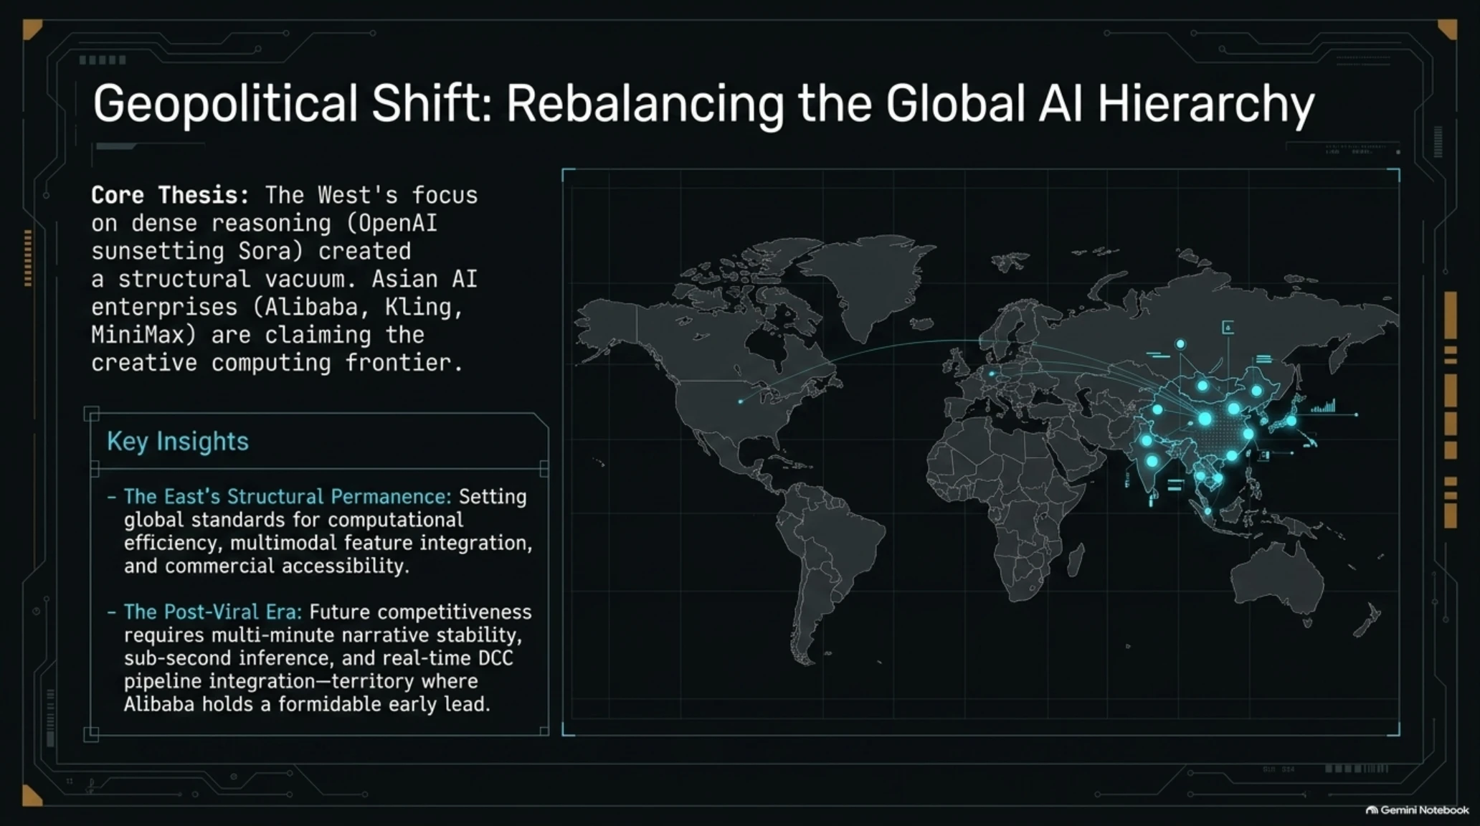1480x826 pixels.
Task: Select "The Post-Viral Era:" heading
Action: [x=213, y=612]
